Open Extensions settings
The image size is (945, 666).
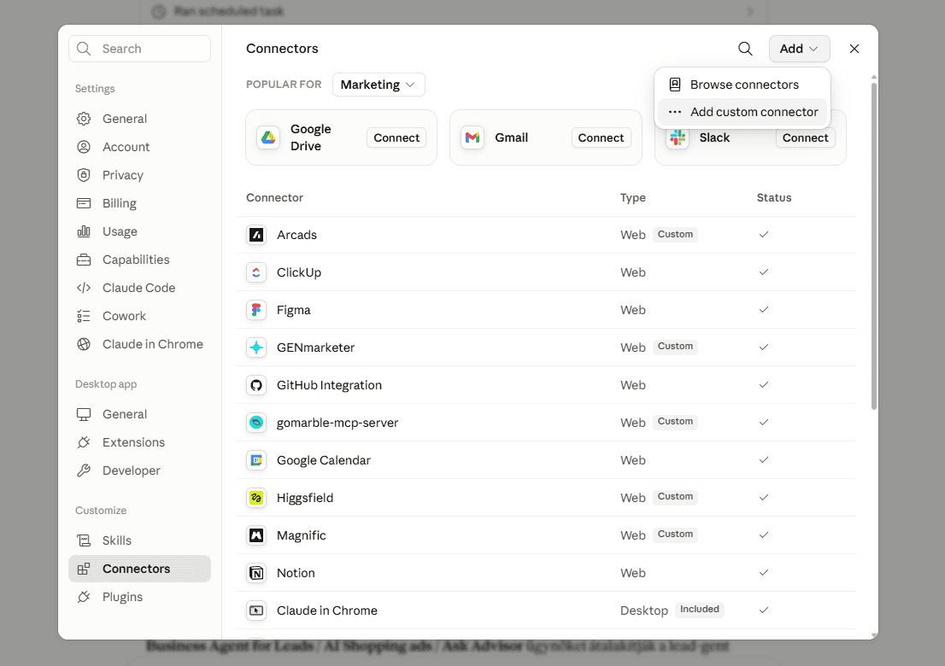(140, 442)
